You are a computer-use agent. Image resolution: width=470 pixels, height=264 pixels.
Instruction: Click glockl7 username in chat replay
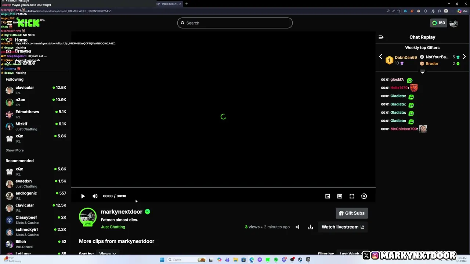point(397,80)
